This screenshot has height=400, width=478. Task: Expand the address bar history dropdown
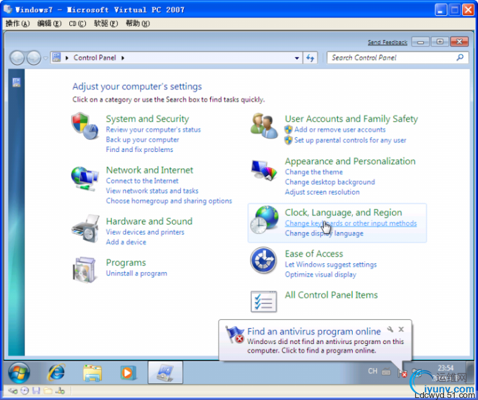(297, 58)
